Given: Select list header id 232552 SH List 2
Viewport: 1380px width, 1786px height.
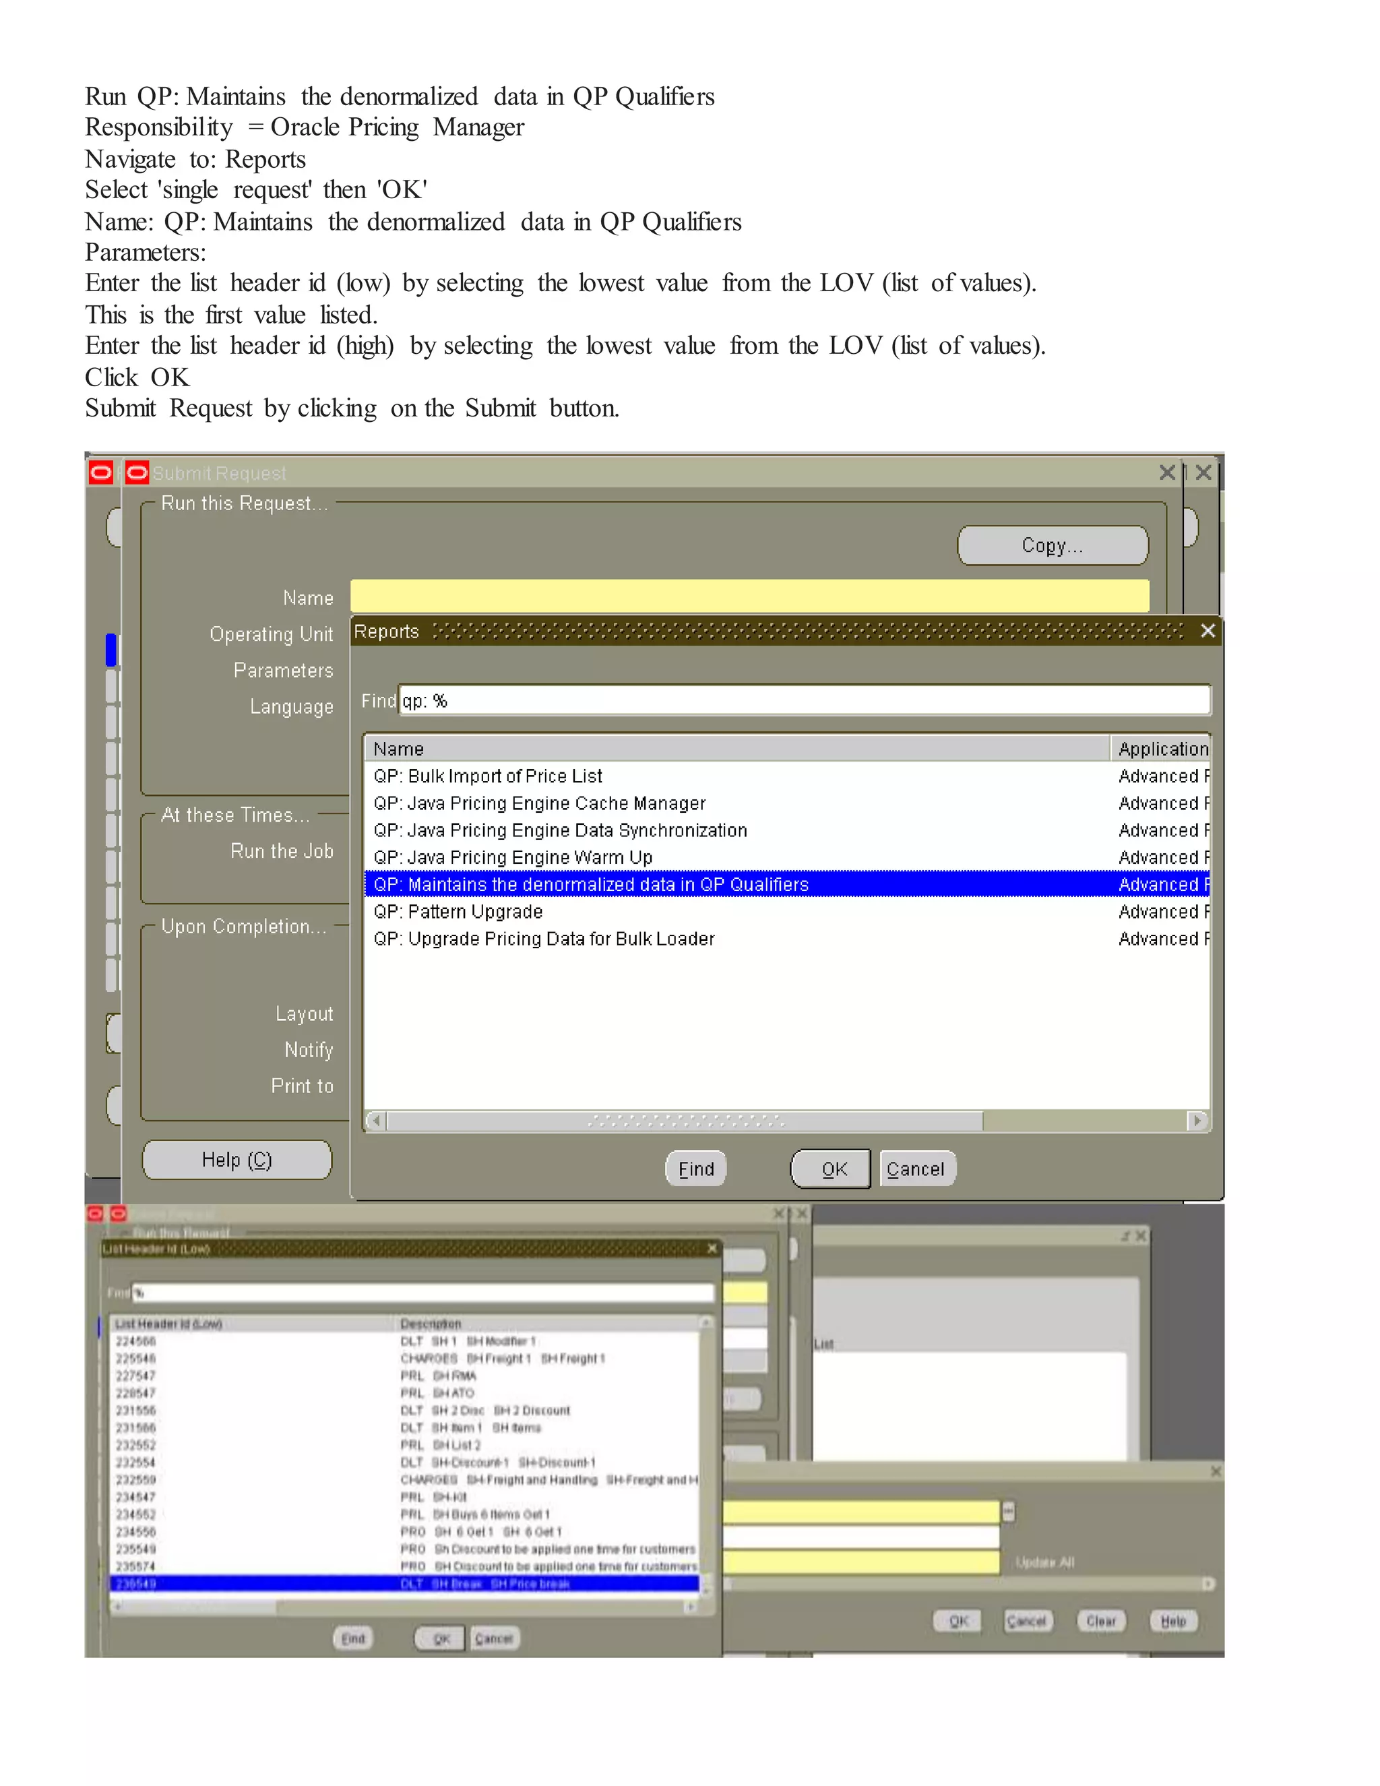Looking at the screenshot, I should (x=405, y=1445).
